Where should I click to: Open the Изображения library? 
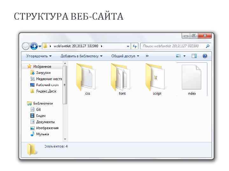pyautogui.click(x=47, y=128)
